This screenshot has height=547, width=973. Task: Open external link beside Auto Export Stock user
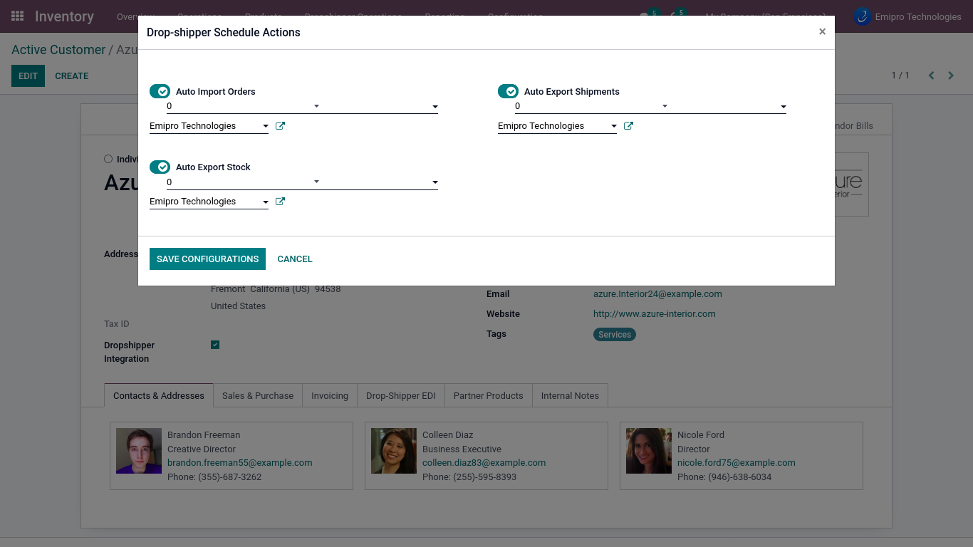tap(280, 202)
